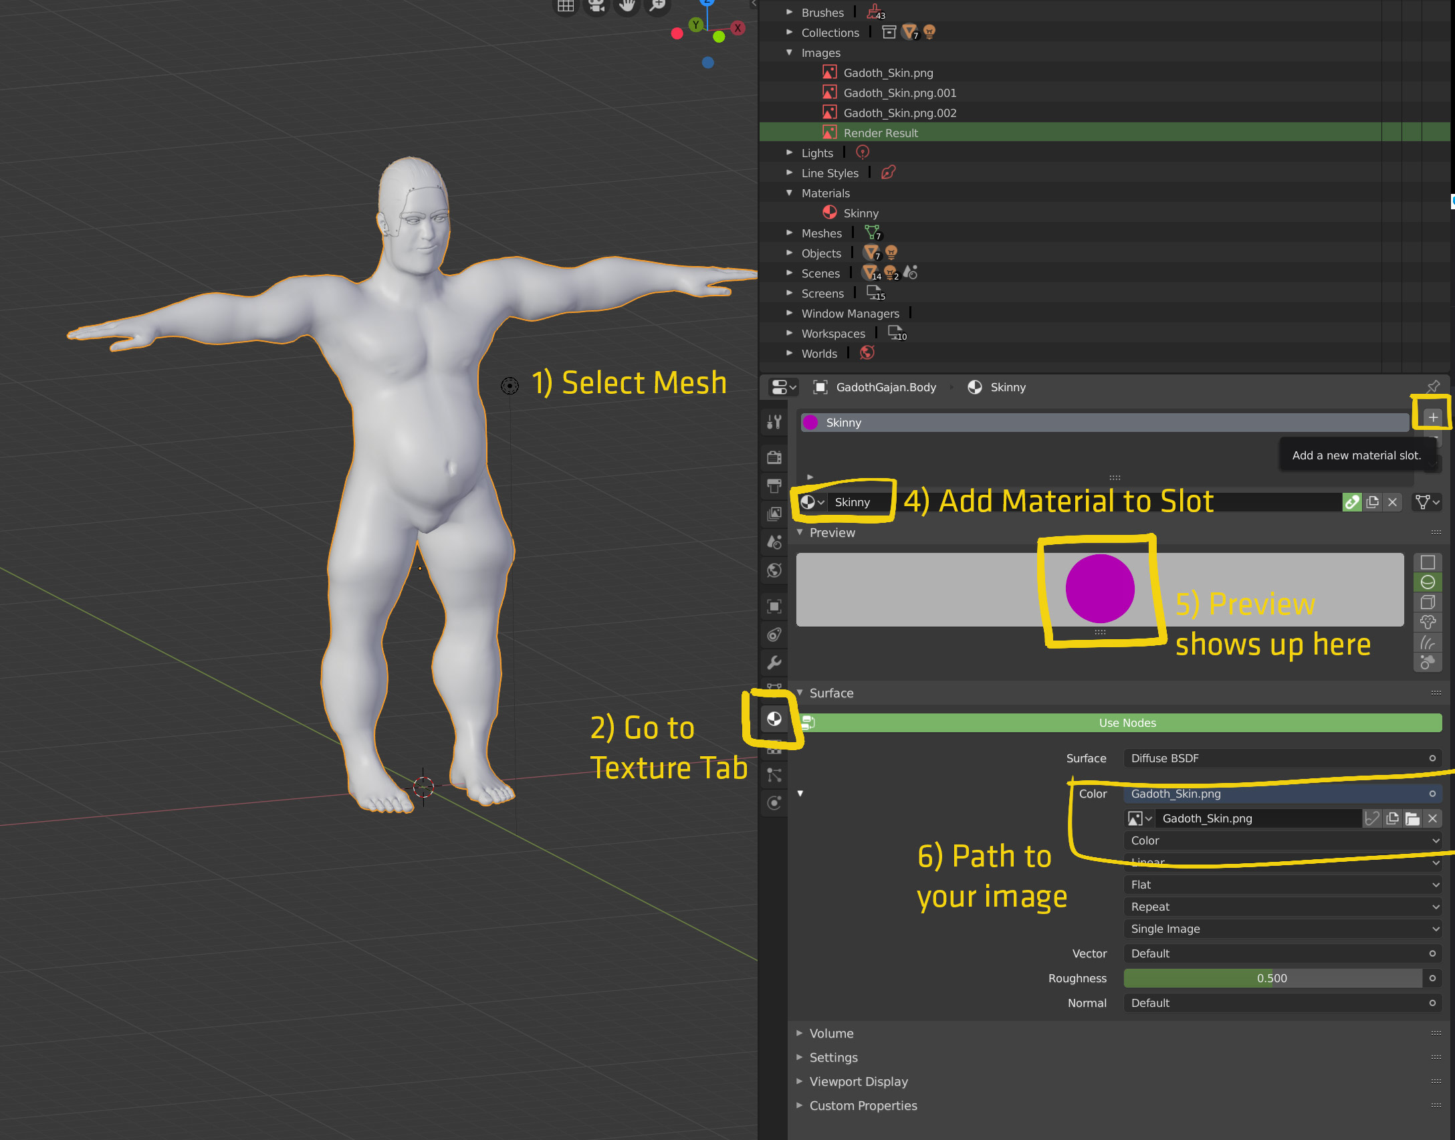Open the Repeat extension dropdown

pyautogui.click(x=1282, y=907)
